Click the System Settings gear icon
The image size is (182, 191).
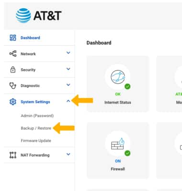click(x=13, y=102)
